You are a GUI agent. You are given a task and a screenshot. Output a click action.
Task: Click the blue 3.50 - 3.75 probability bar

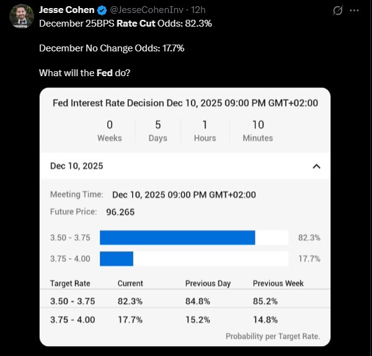[x=177, y=238]
